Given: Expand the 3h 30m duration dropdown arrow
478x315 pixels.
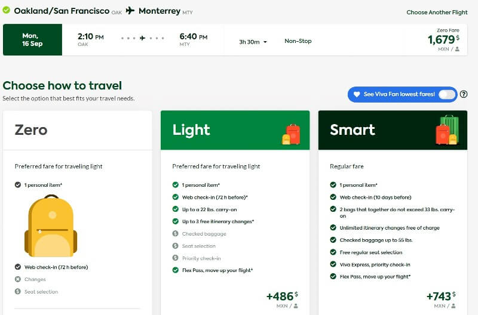Looking at the screenshot, I should [265, 42].
